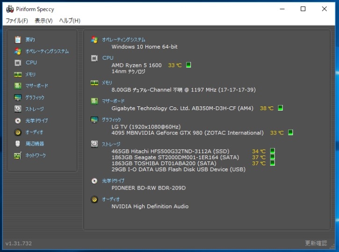Click the AMD Ryzen 5 1600 text
Image resolution: width=339 pixels, height=252 pixels.
[137, 65]
